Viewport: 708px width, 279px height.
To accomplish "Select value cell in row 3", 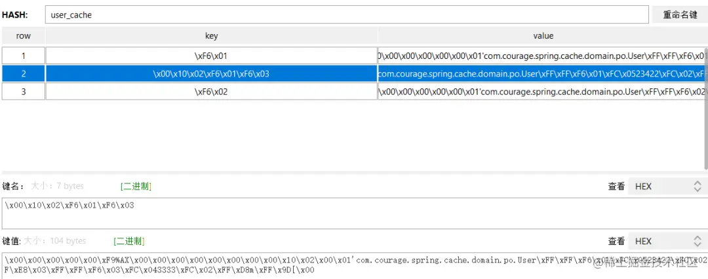I will pyautogui.click(x=543, y=92).
